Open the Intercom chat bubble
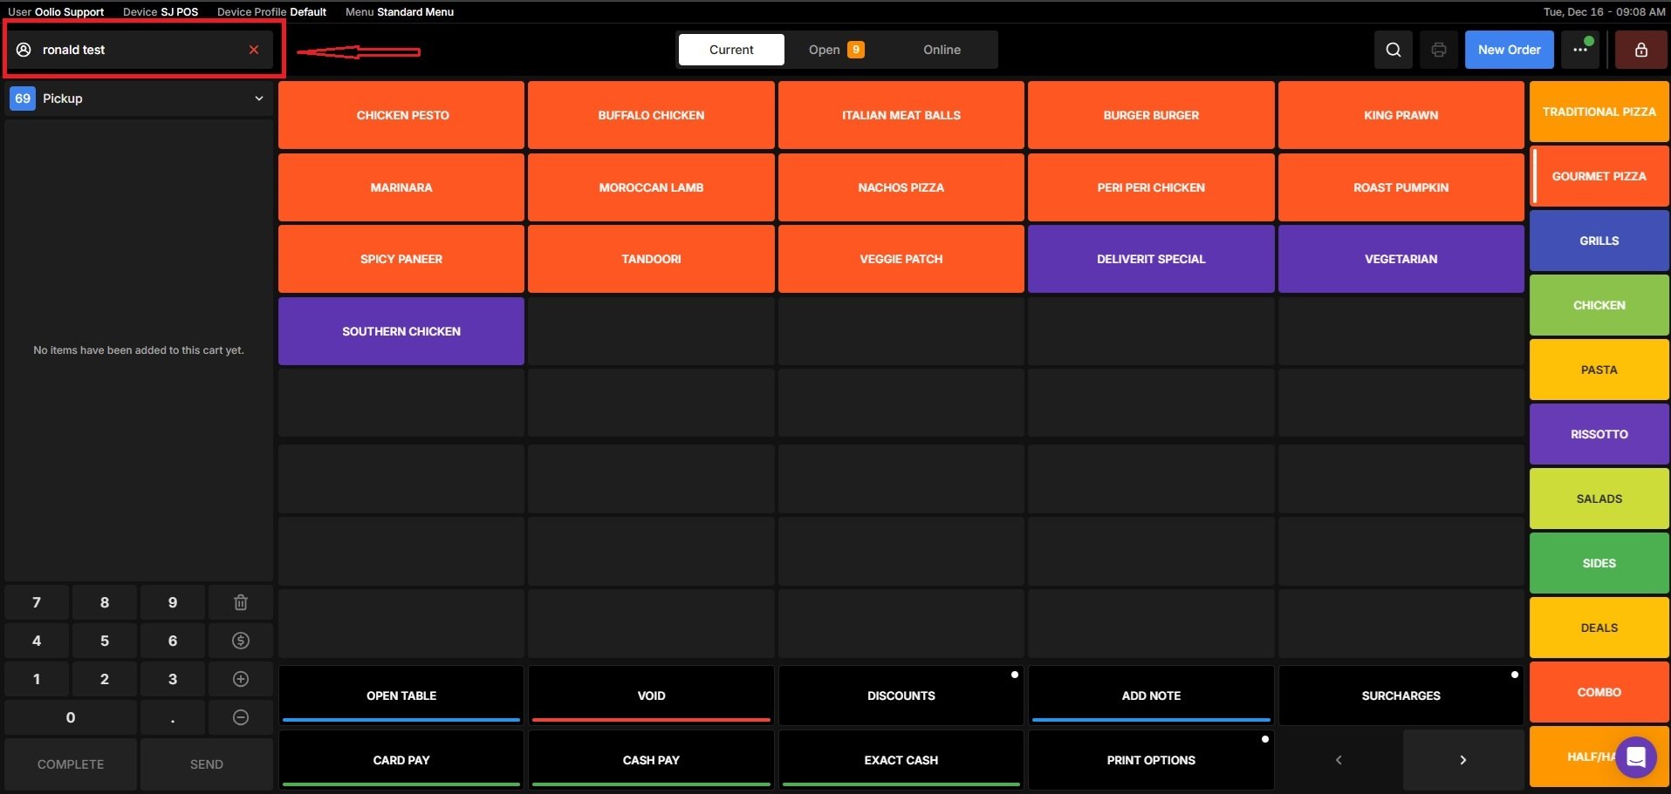The height and width of the screenshot is (794, 1671). (1635, 757)
